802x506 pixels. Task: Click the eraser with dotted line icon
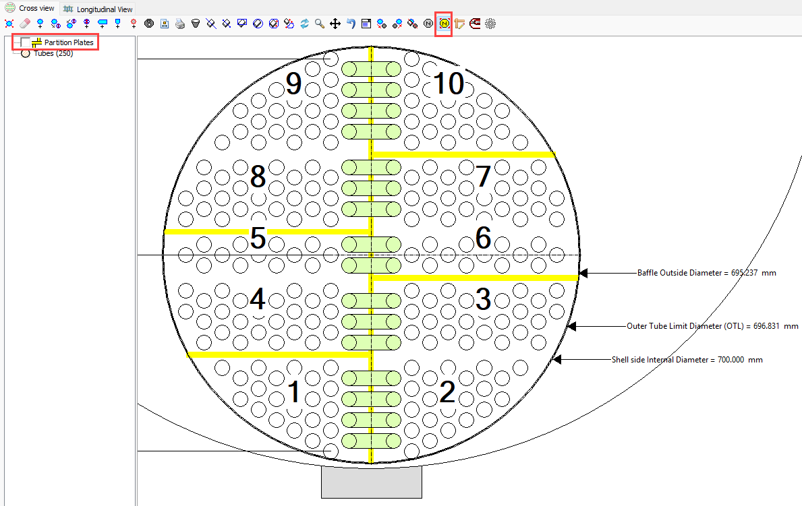227,24
